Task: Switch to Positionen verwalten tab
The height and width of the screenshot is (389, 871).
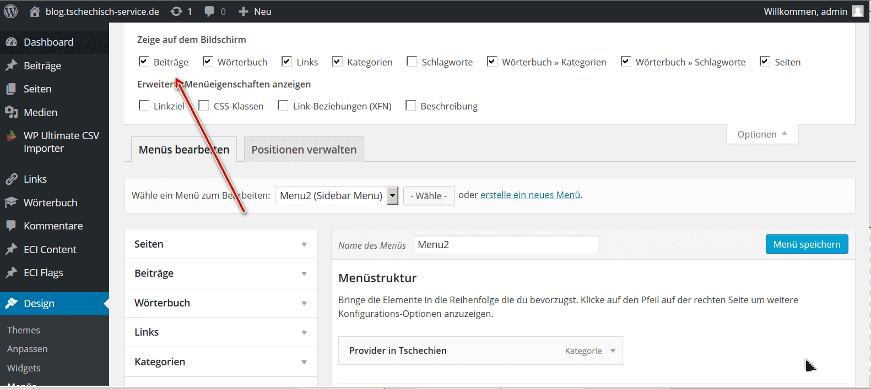Action: click(304, 150)
